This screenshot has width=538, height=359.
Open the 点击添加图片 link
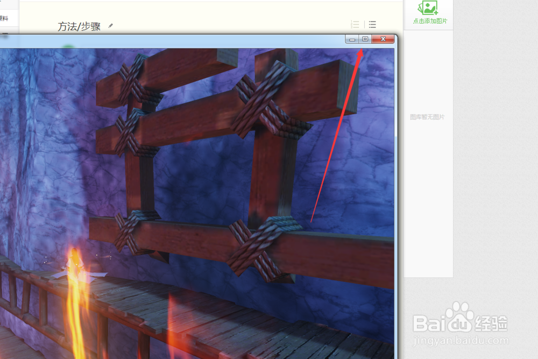[x=430, y=21]
